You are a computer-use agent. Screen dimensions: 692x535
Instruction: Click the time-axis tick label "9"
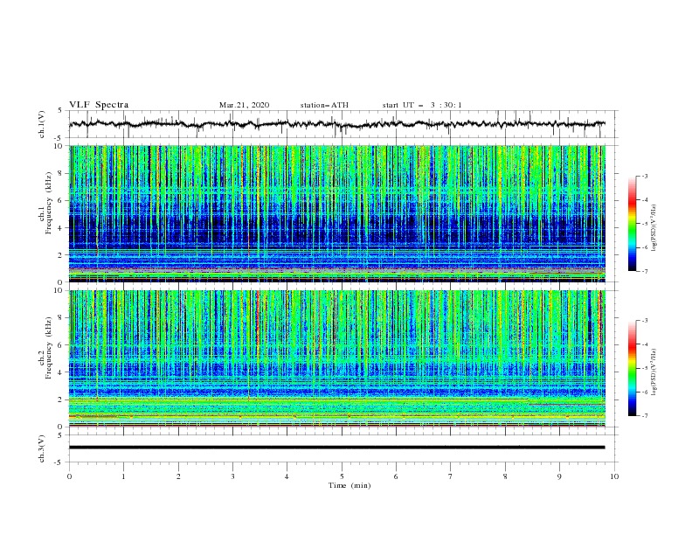tap(559, 476)
